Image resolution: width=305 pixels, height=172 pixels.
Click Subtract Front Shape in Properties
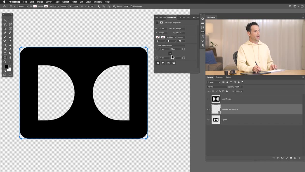pyautogui.click(x=163, y=63)
